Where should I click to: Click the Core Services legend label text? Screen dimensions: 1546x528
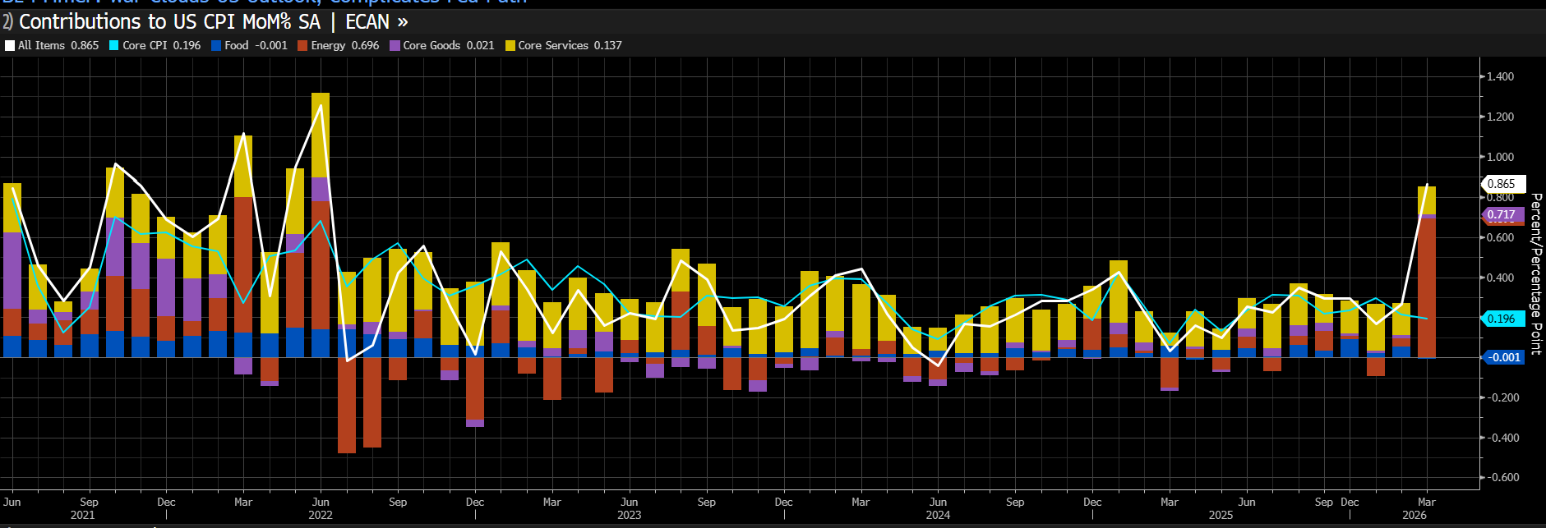click(553, 46)
